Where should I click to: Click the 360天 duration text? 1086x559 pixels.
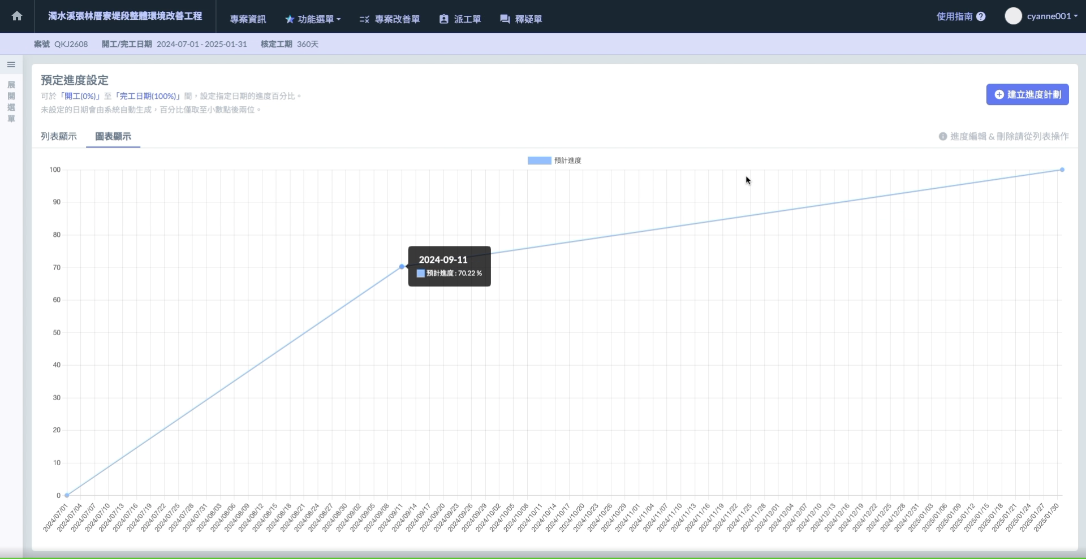tap(308, 44)
